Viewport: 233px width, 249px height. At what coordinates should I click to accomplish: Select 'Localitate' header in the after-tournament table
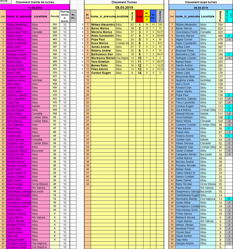point(208,16)
